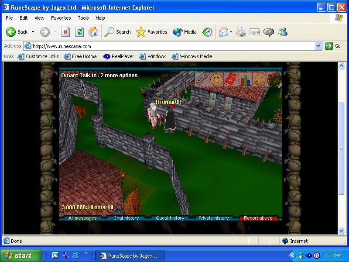Click the system clock showing 7:27 PM
This screenshot has height=262, width=349.
coord(332,255)
